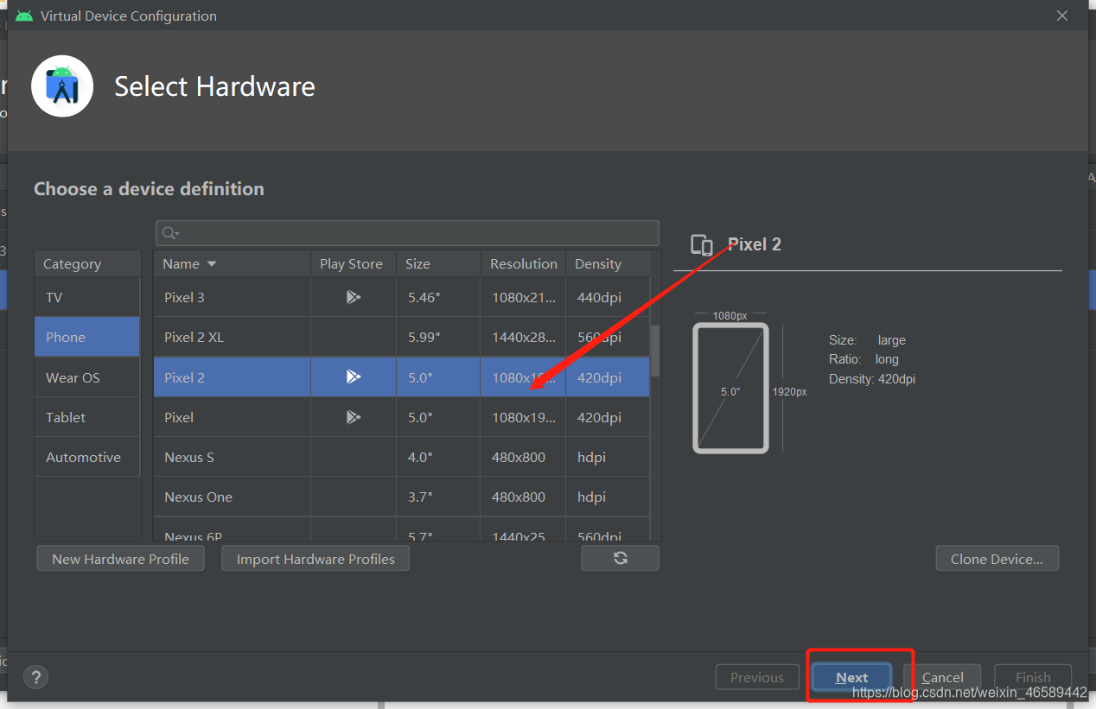Sort by Resolution column header
The height and width of the screenshot is (709, 1096).
523,263
